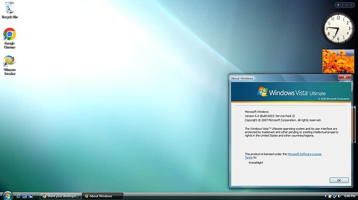This screenshot has width=358, height=200.
Task: Click Switch between windows Quick Launch icon
Action: [31, 196]
